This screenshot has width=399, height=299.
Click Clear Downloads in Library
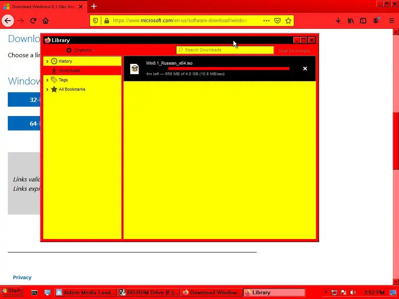click(x=294, y=51)
